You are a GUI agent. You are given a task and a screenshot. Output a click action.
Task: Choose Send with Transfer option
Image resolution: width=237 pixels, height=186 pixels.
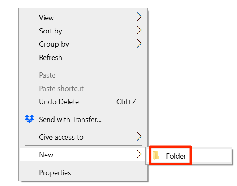click(x=83, y=120)
